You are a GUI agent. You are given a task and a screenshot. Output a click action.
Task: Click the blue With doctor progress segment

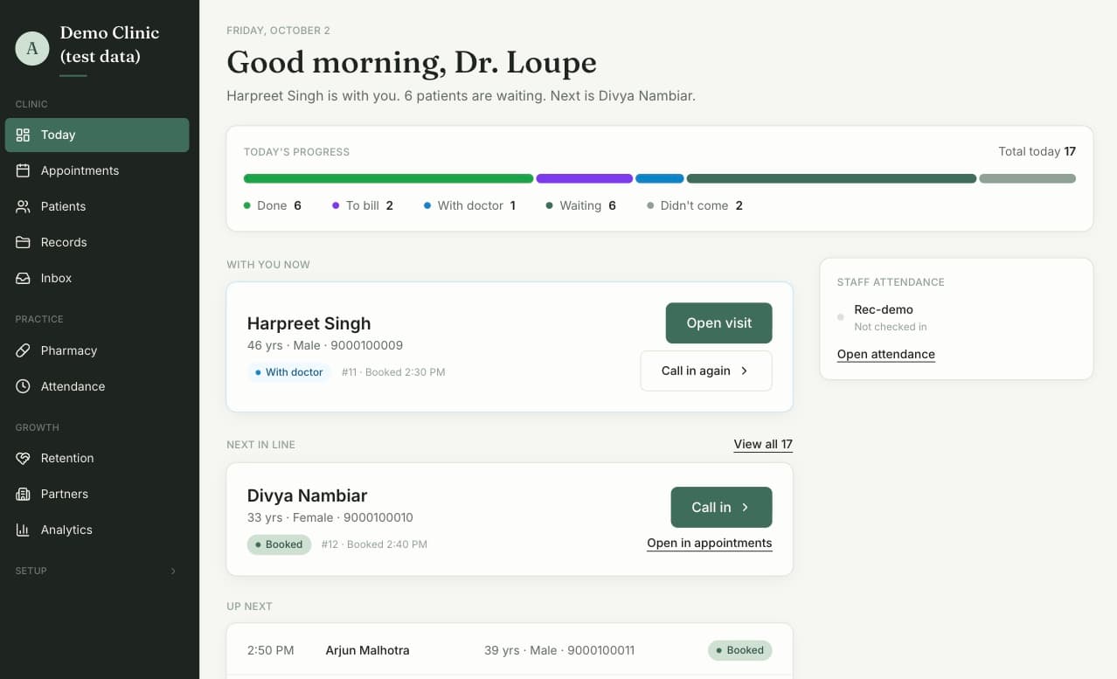click(660, 178)
